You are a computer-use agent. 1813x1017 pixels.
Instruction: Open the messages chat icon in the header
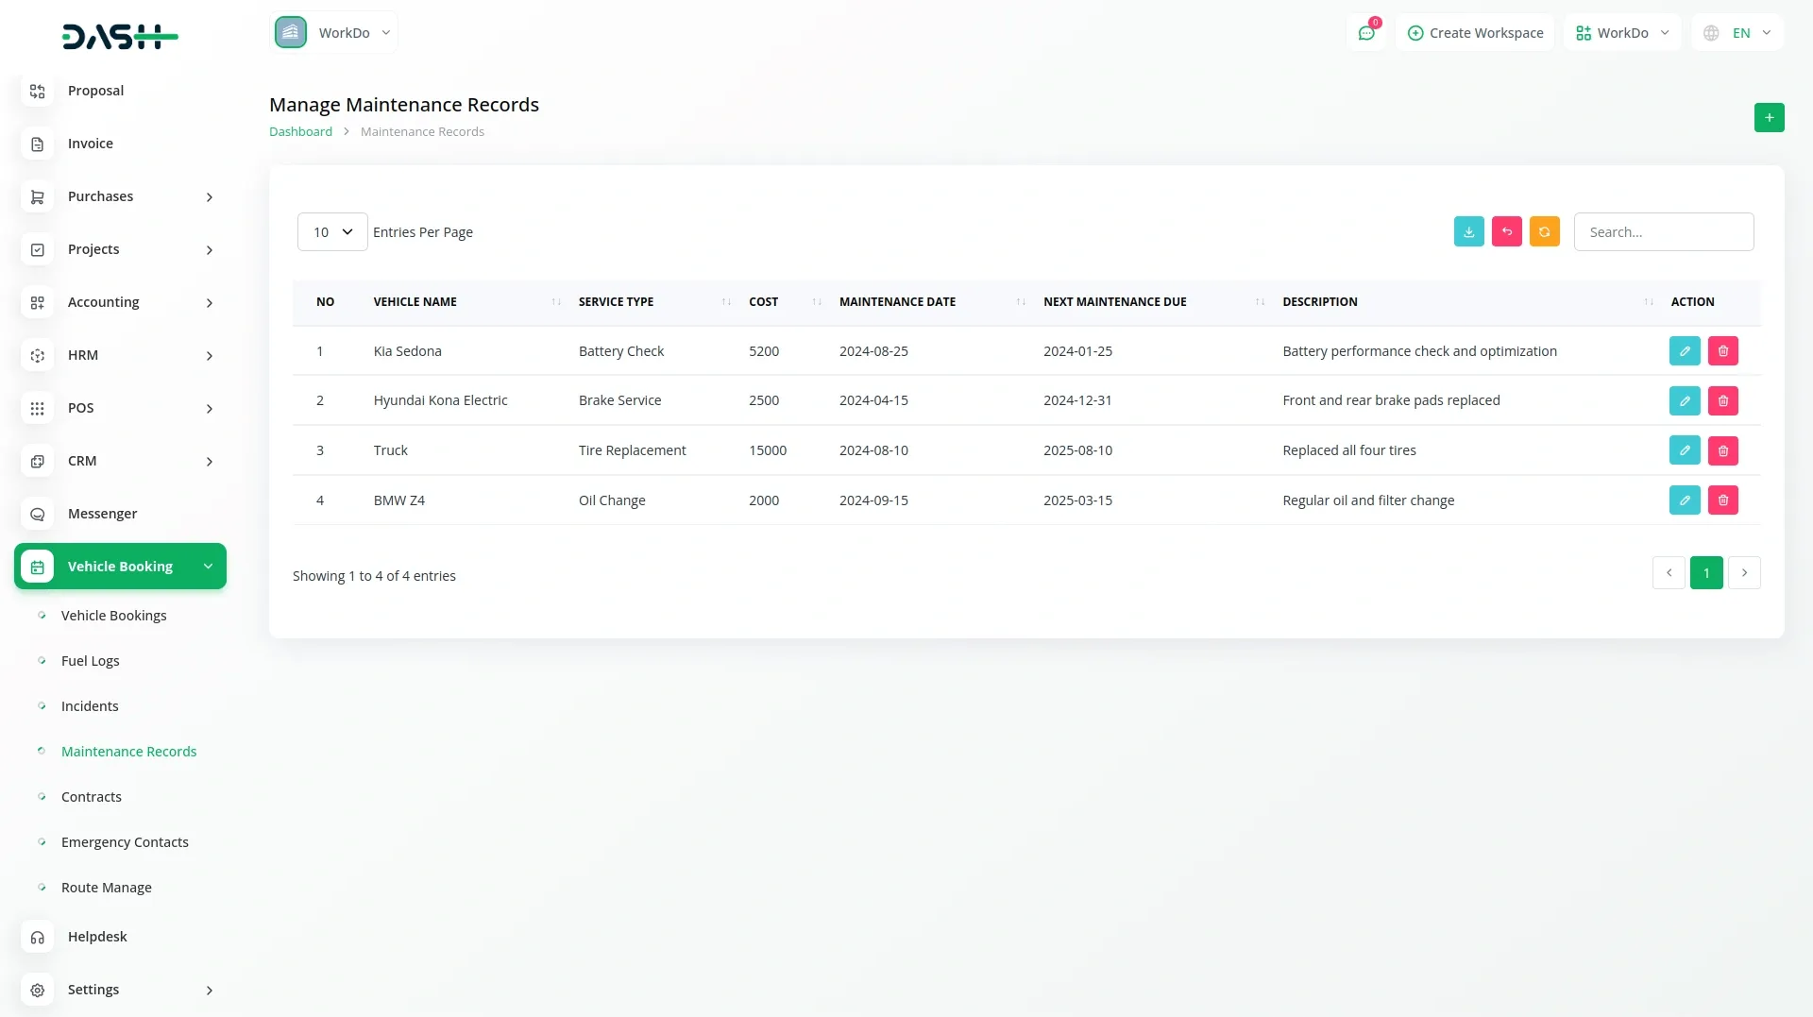tap(1366, 32)
